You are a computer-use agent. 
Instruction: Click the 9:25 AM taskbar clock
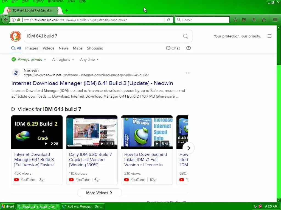click(x=271, y=207)
